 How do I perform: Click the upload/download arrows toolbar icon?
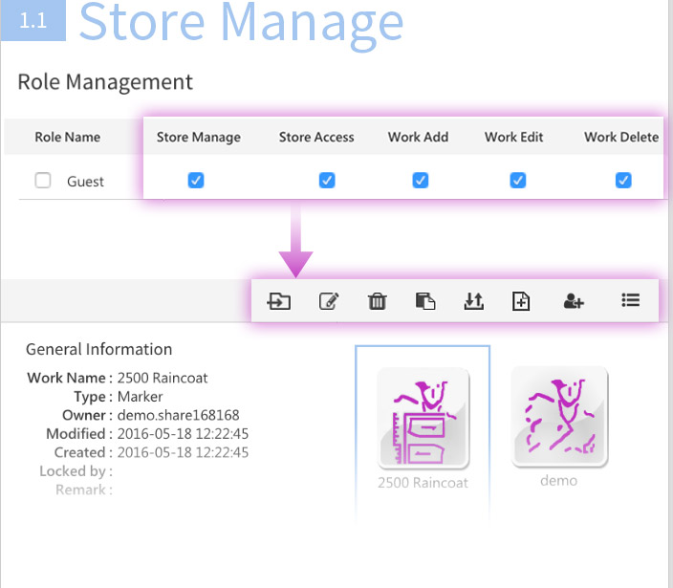pos(473,301)
